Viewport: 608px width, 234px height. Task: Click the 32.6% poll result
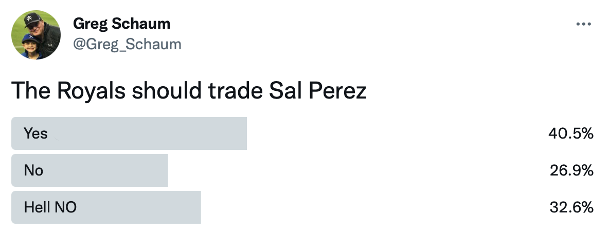(x=571, y=207)
